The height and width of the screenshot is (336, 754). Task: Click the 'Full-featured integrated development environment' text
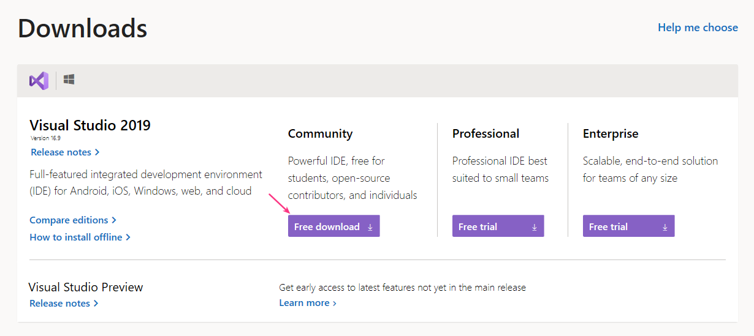[146, 182]
